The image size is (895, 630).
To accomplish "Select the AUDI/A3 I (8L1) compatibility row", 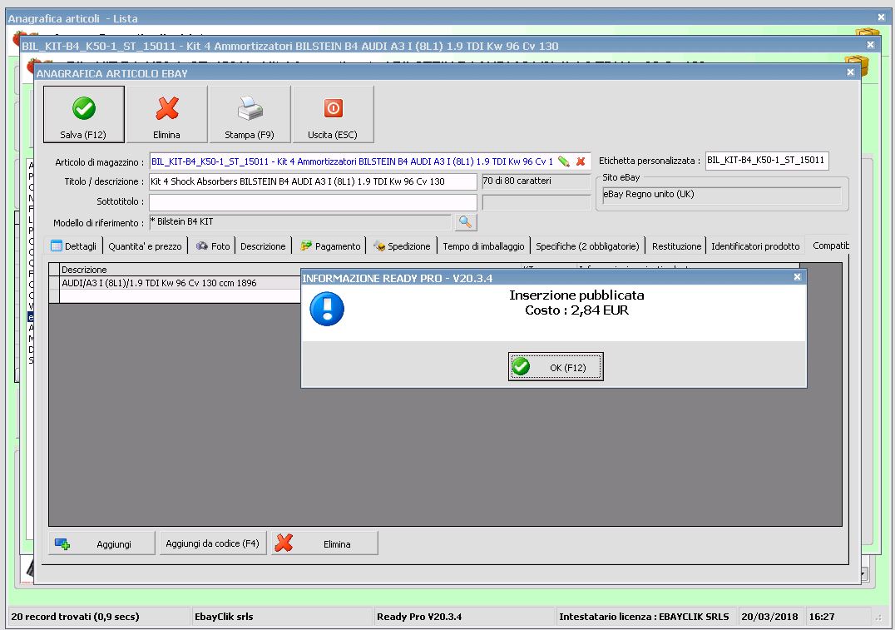I will click(x=180, y=283).
